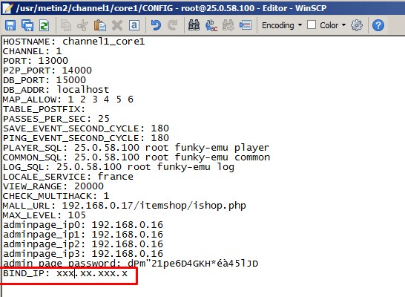Click on the P2P_PORT: 14000 line
This screenshot has height=297, width=405.
click(x=47, y=71)
